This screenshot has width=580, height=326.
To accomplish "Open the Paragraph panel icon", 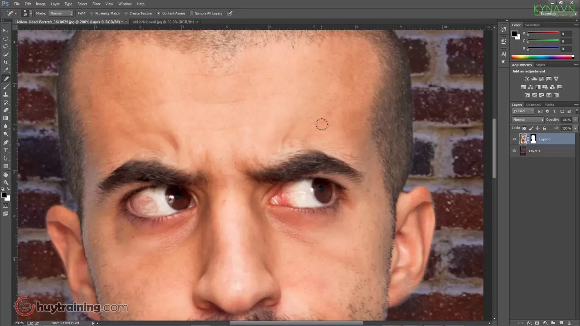I will click(504, 62).
